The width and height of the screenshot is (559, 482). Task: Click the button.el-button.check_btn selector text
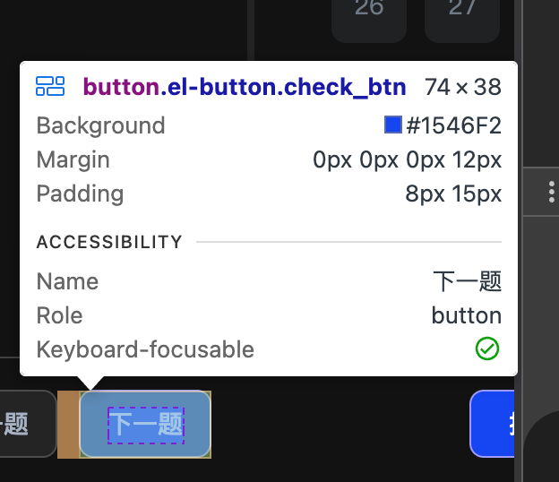click(244, 87)
